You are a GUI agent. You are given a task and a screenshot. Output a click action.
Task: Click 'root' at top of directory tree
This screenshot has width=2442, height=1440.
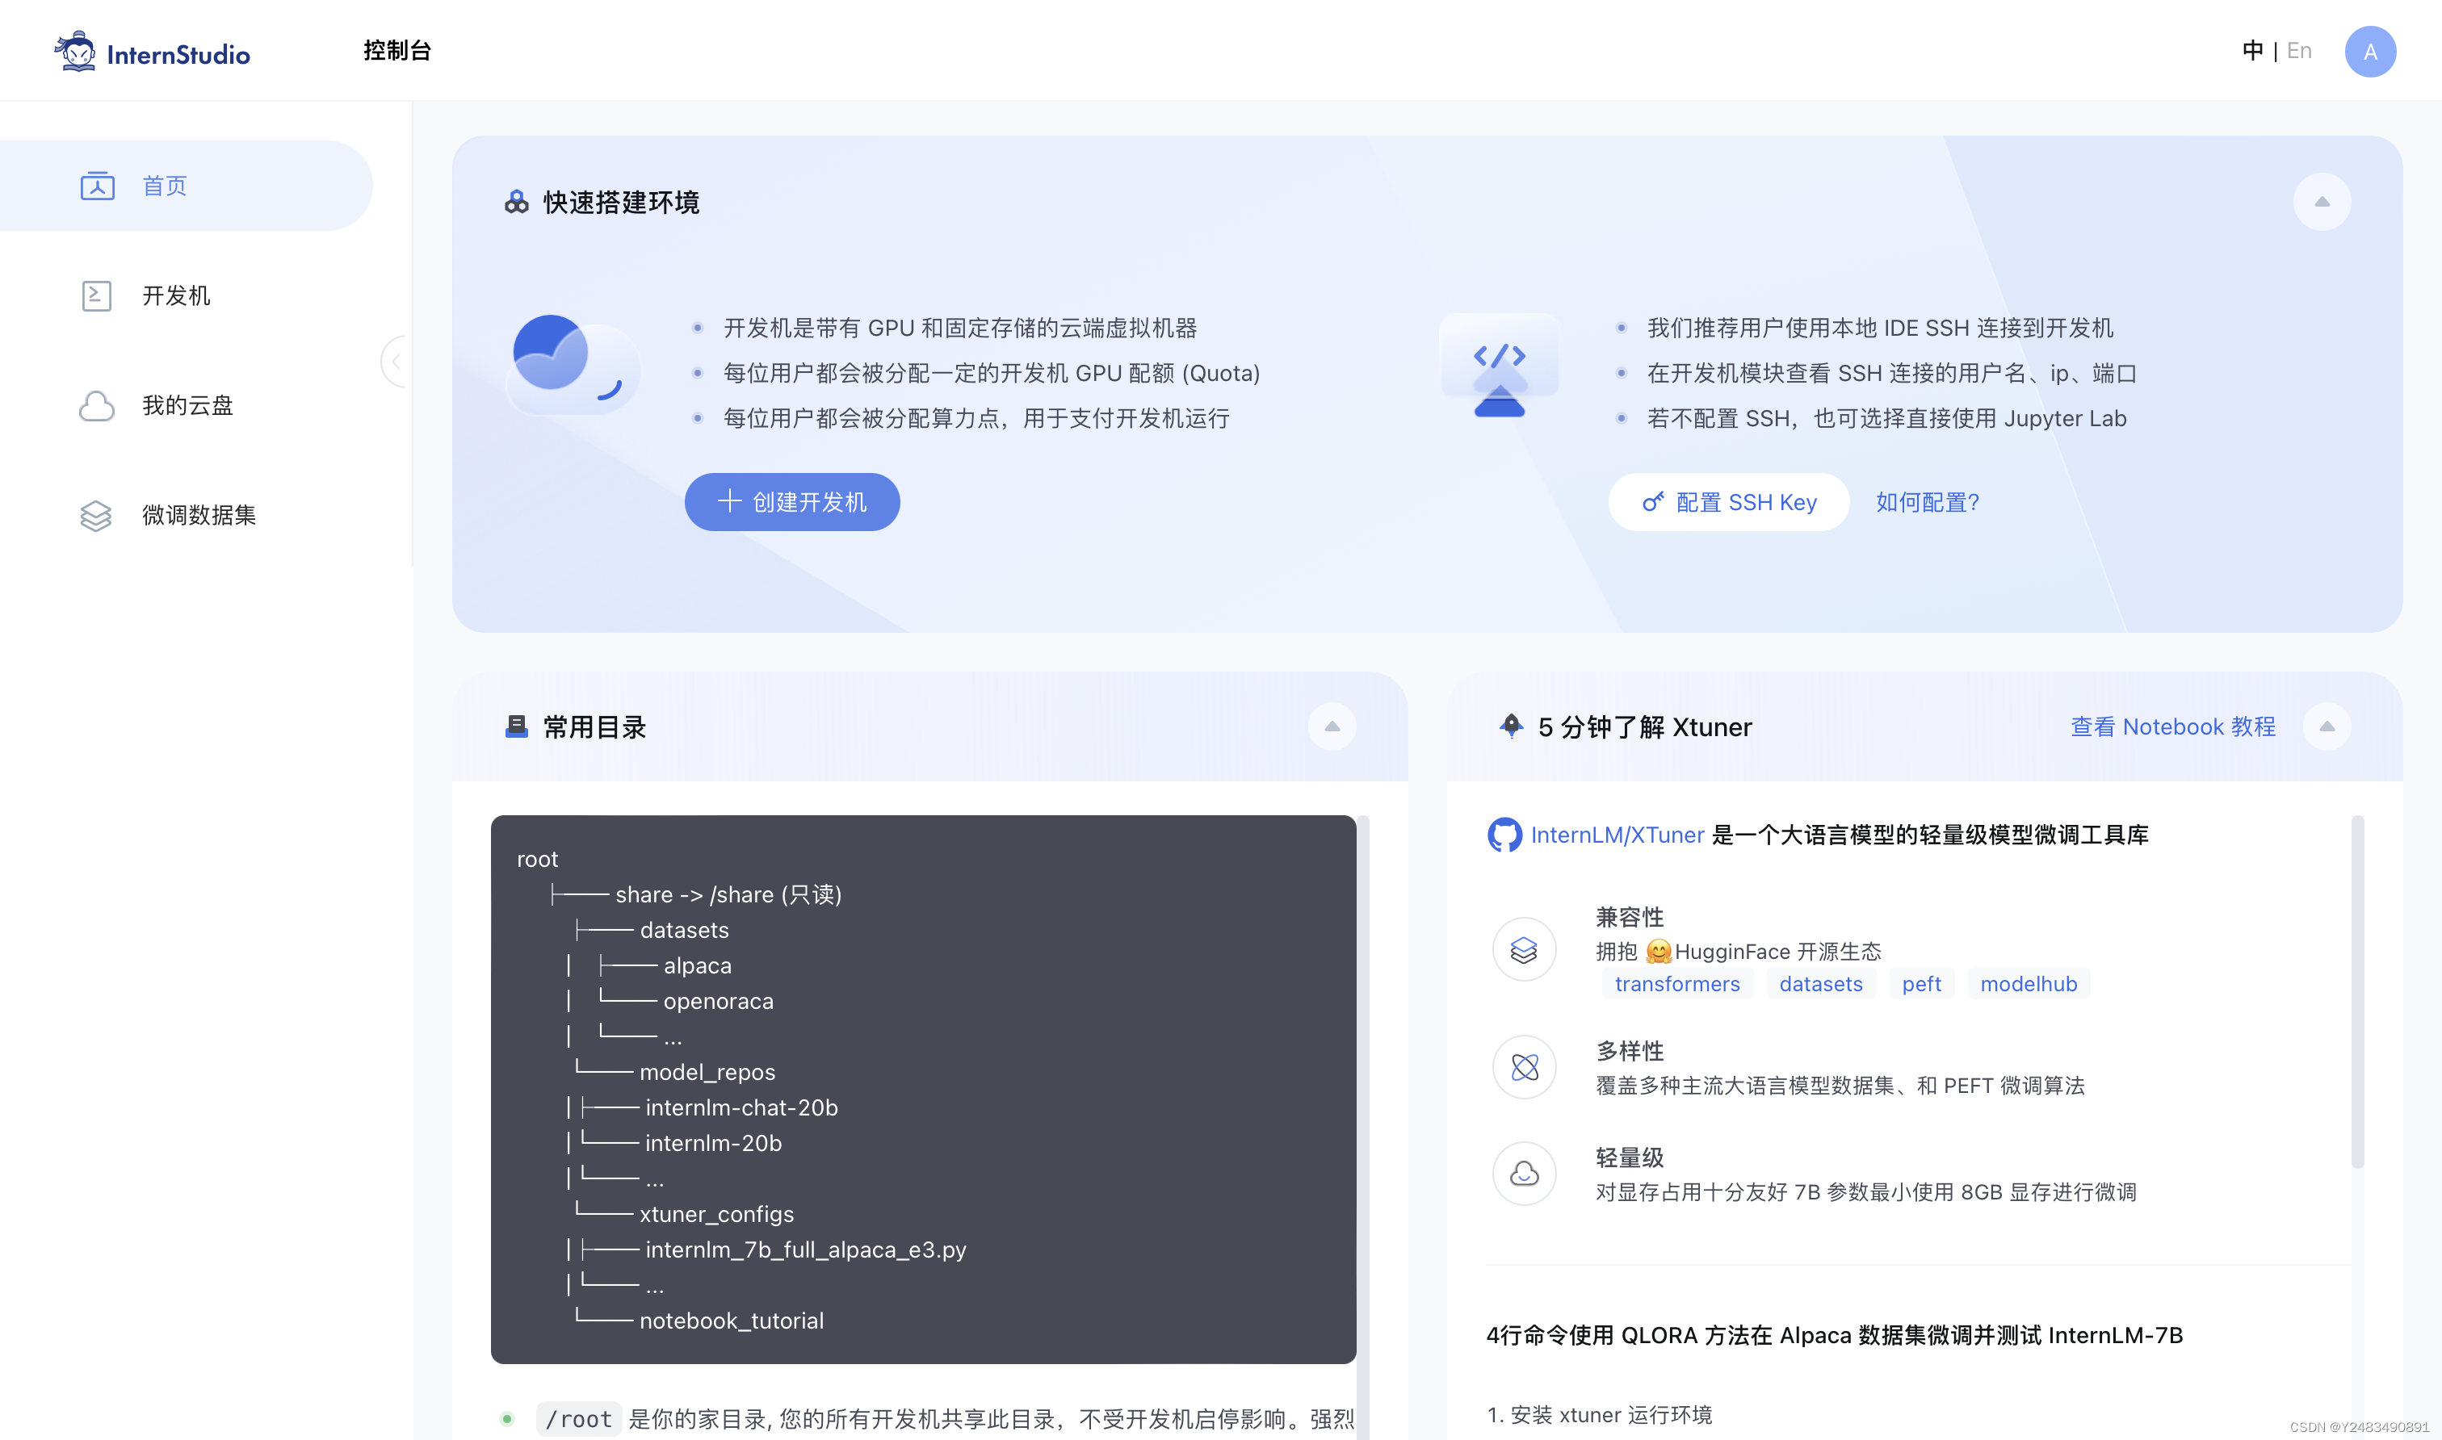[537, 859]
